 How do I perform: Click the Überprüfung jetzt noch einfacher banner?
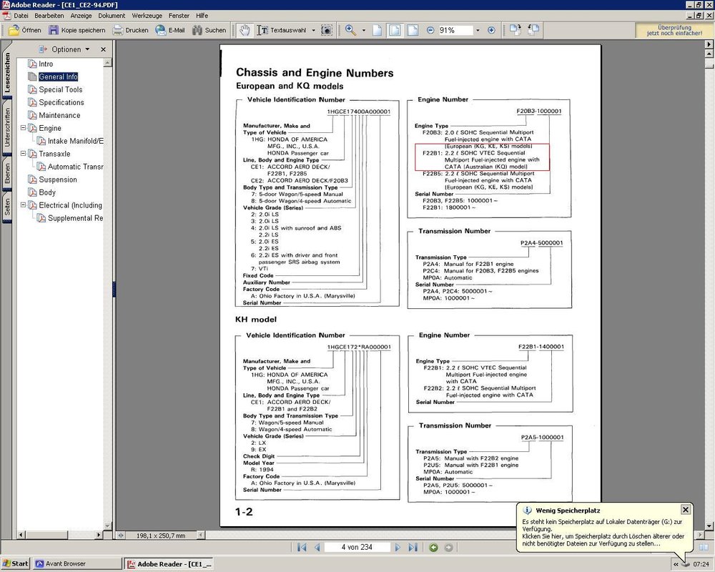674,30
